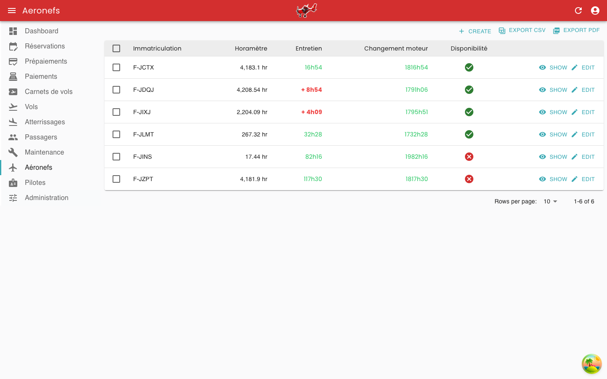Export the list with EXPORT CSV
The height and width of the screenshot is (379, 607).
[x=522, y=30]
